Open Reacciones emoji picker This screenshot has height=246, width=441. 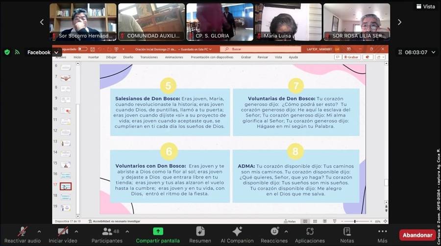[274, 235]
